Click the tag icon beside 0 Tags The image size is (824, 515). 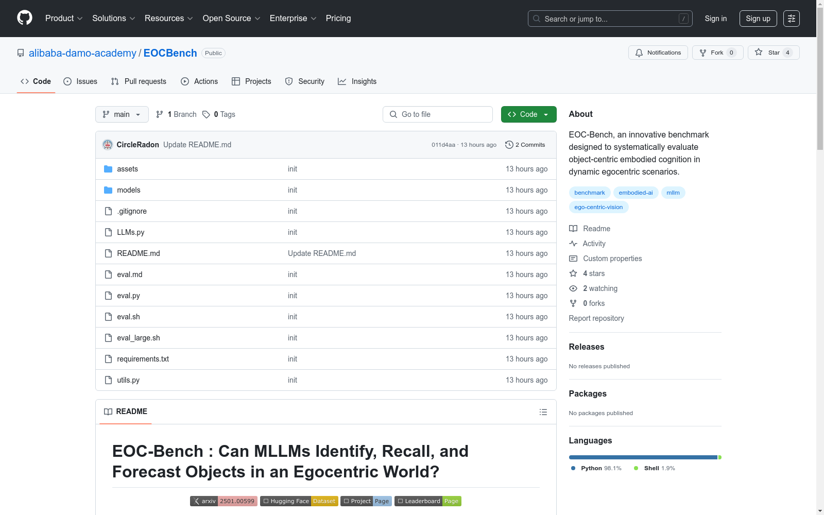tap(206, 114)
